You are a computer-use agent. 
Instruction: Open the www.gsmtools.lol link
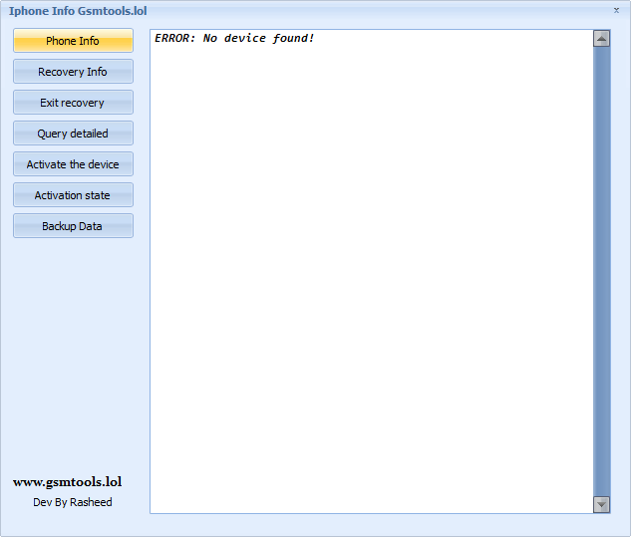coord(68,482)
